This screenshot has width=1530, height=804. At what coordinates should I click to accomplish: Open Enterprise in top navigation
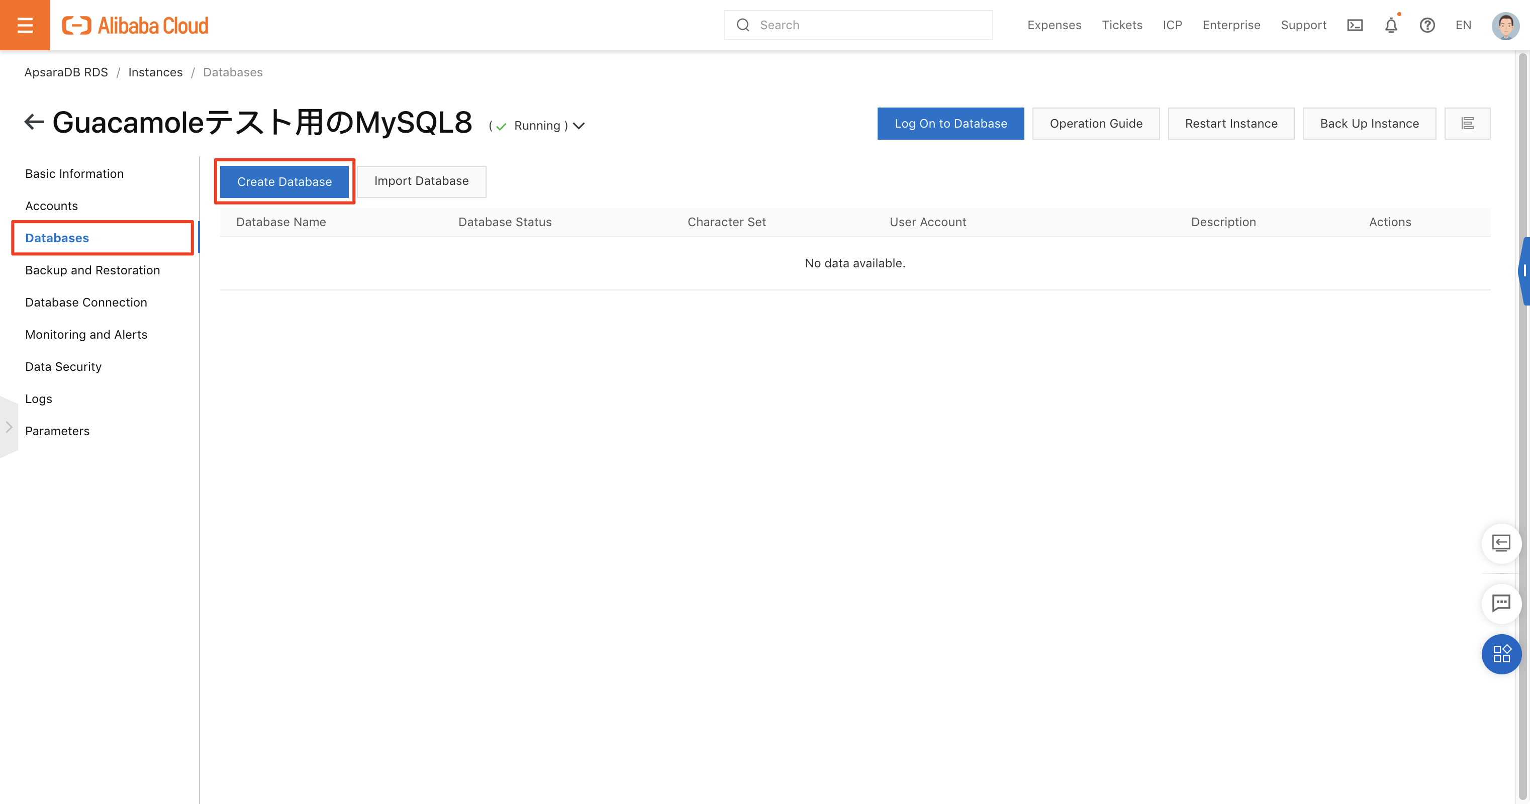pyautogui.click(x=1231, y=25)
